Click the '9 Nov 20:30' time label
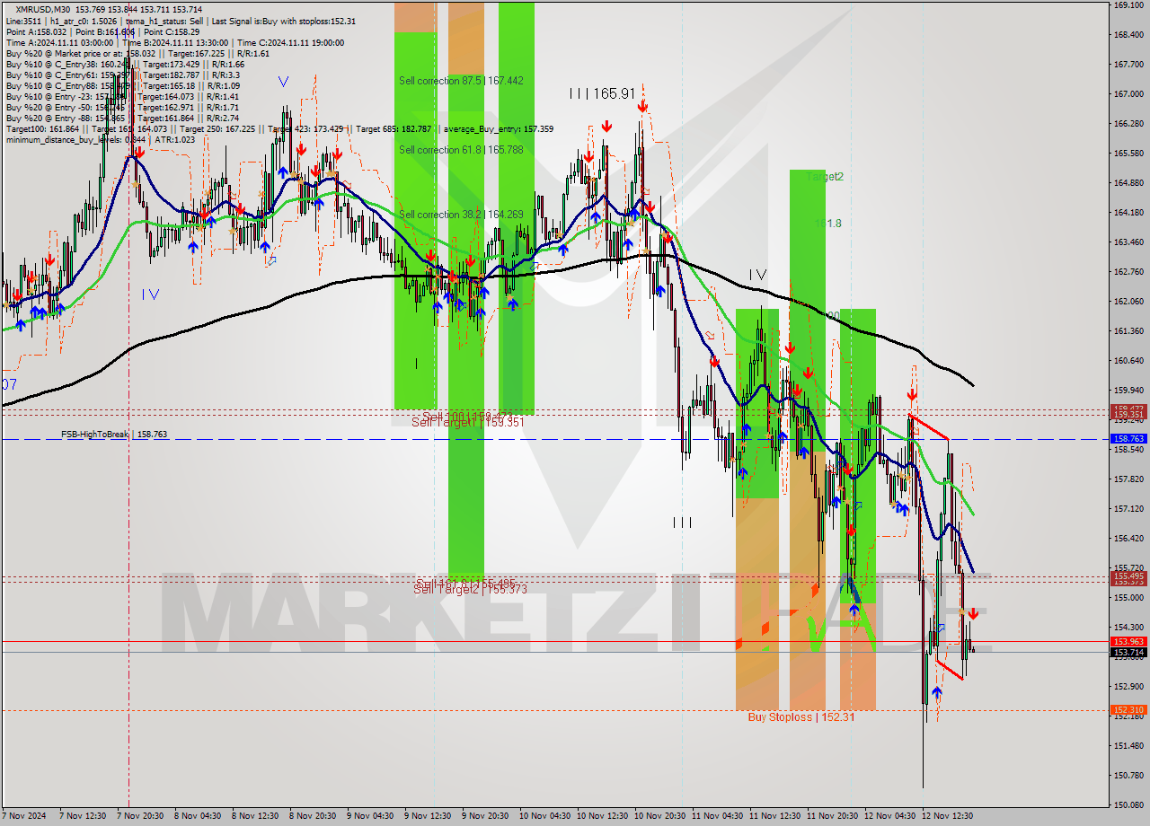This screenshot has width=1150, height=826. pyautogui.click(x=486, y=816)
